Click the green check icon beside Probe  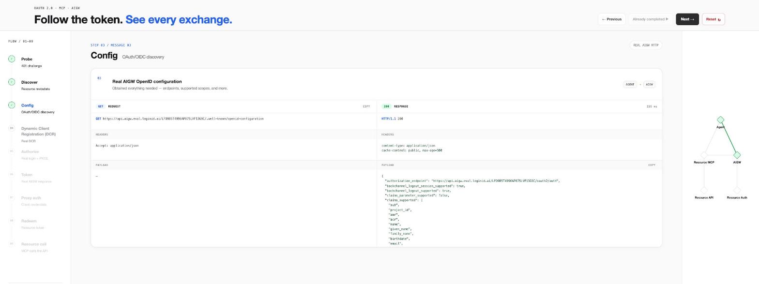tap(12, 59)
